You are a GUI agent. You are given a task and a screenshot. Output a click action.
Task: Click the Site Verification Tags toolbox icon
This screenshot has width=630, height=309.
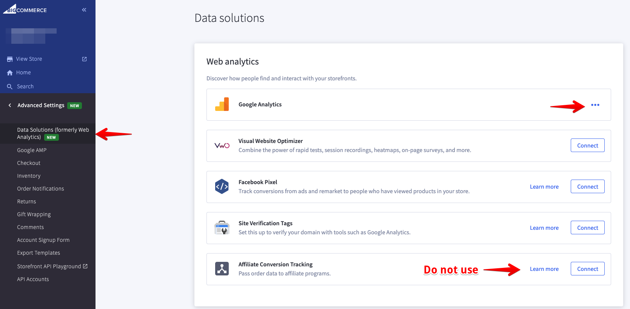222,228
